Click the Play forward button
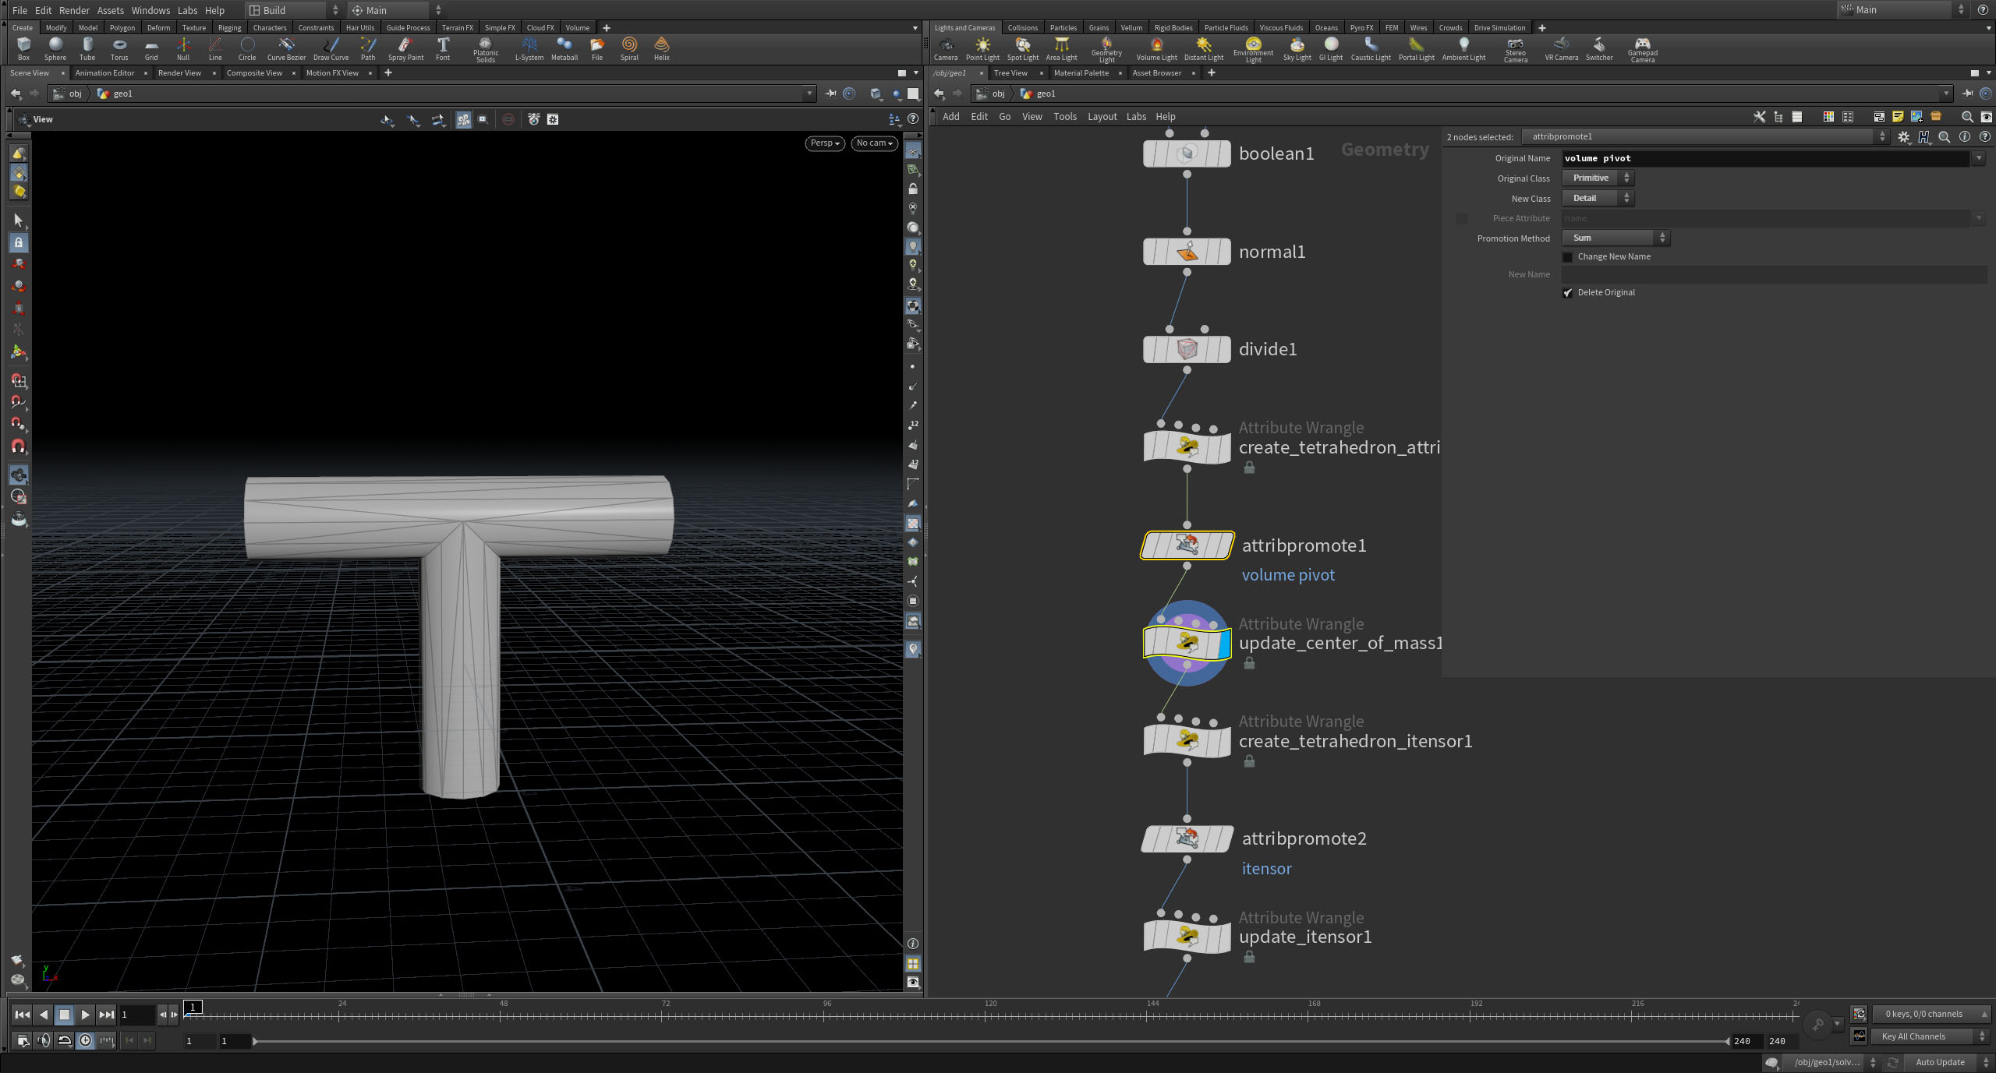This screenshot has width=1996, height=1073. pos(85,1015)
